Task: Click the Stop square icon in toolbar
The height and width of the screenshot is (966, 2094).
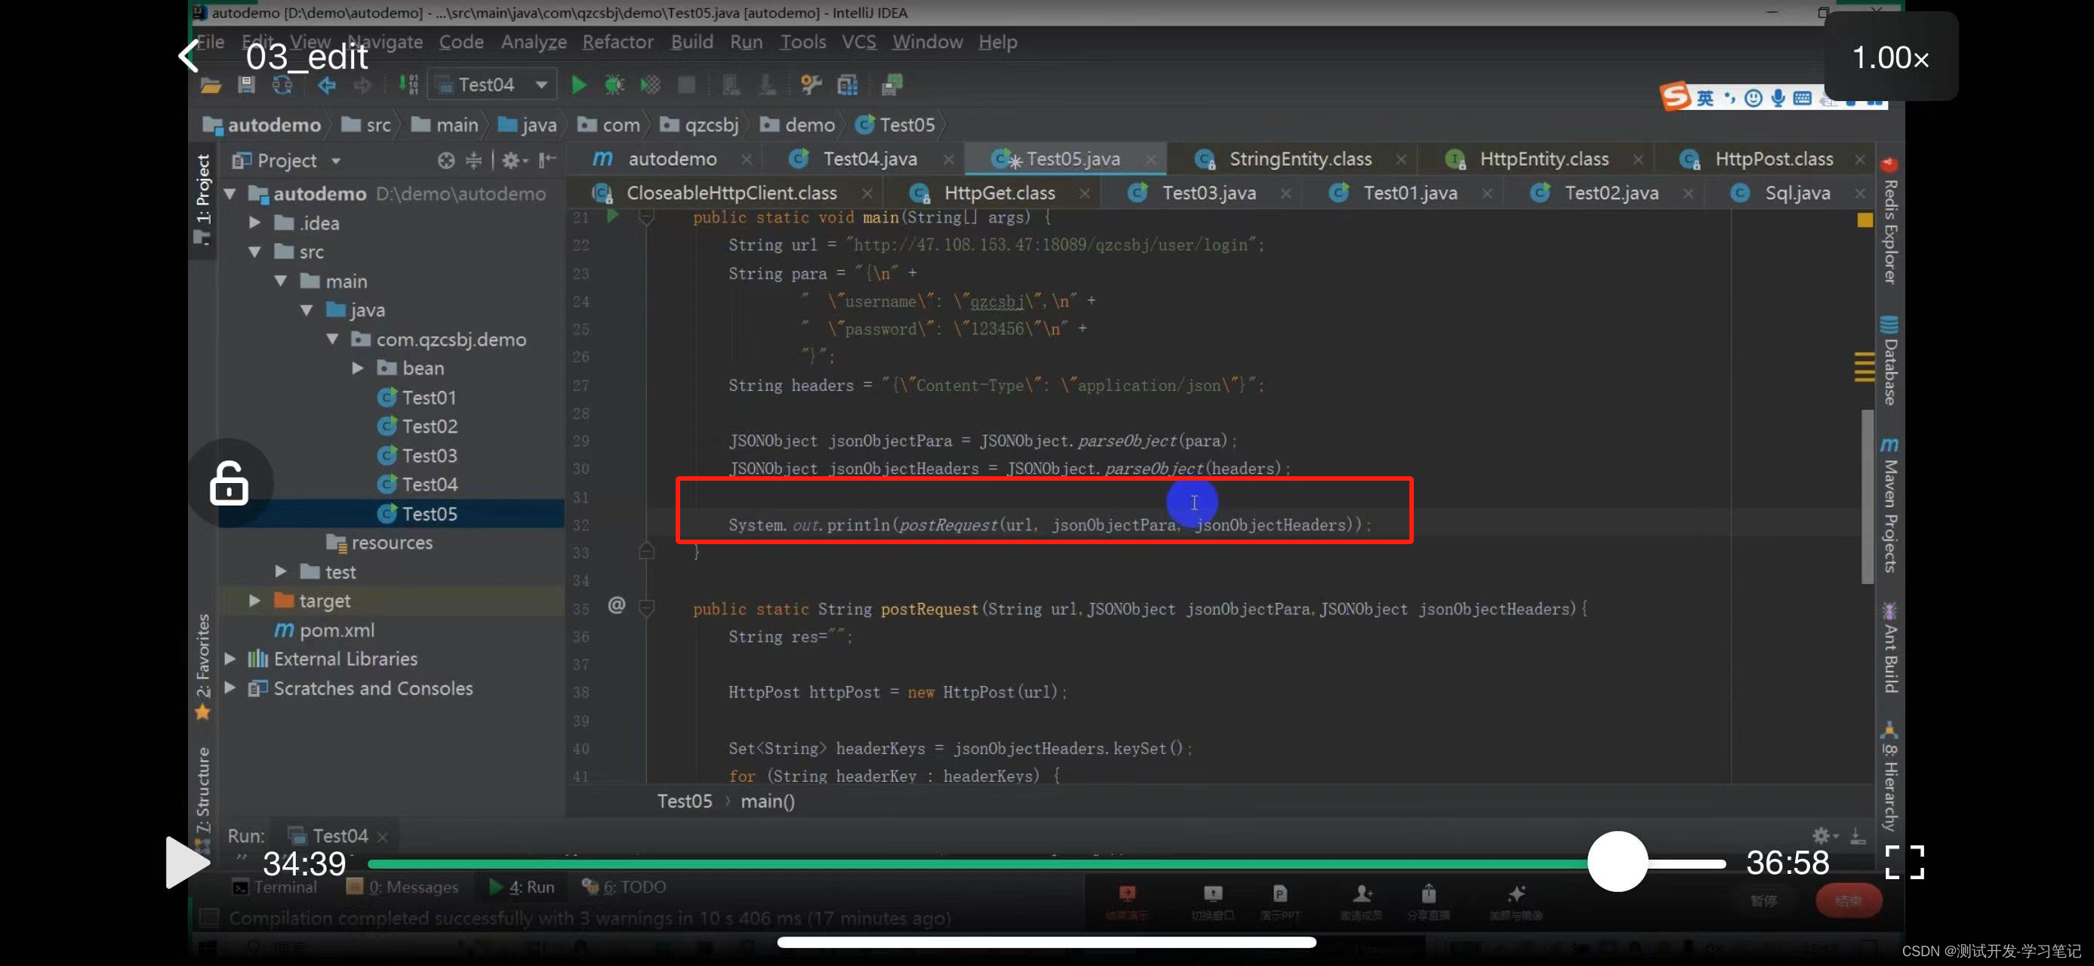Action: point(686,85)
